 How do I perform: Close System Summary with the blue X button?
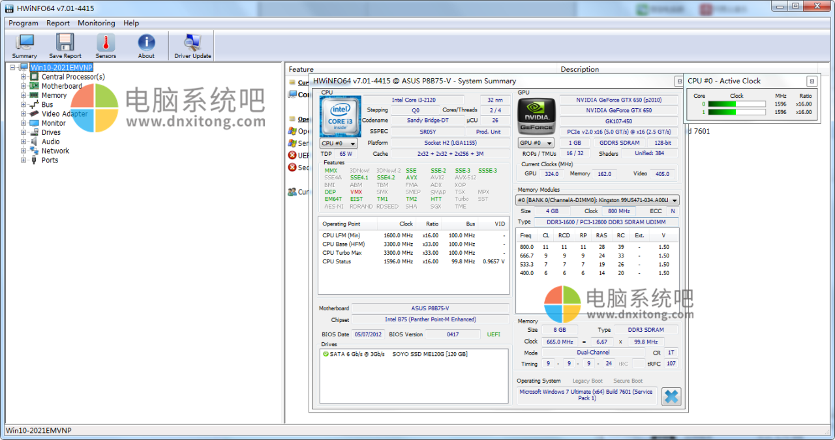click(x=671, y=396)
